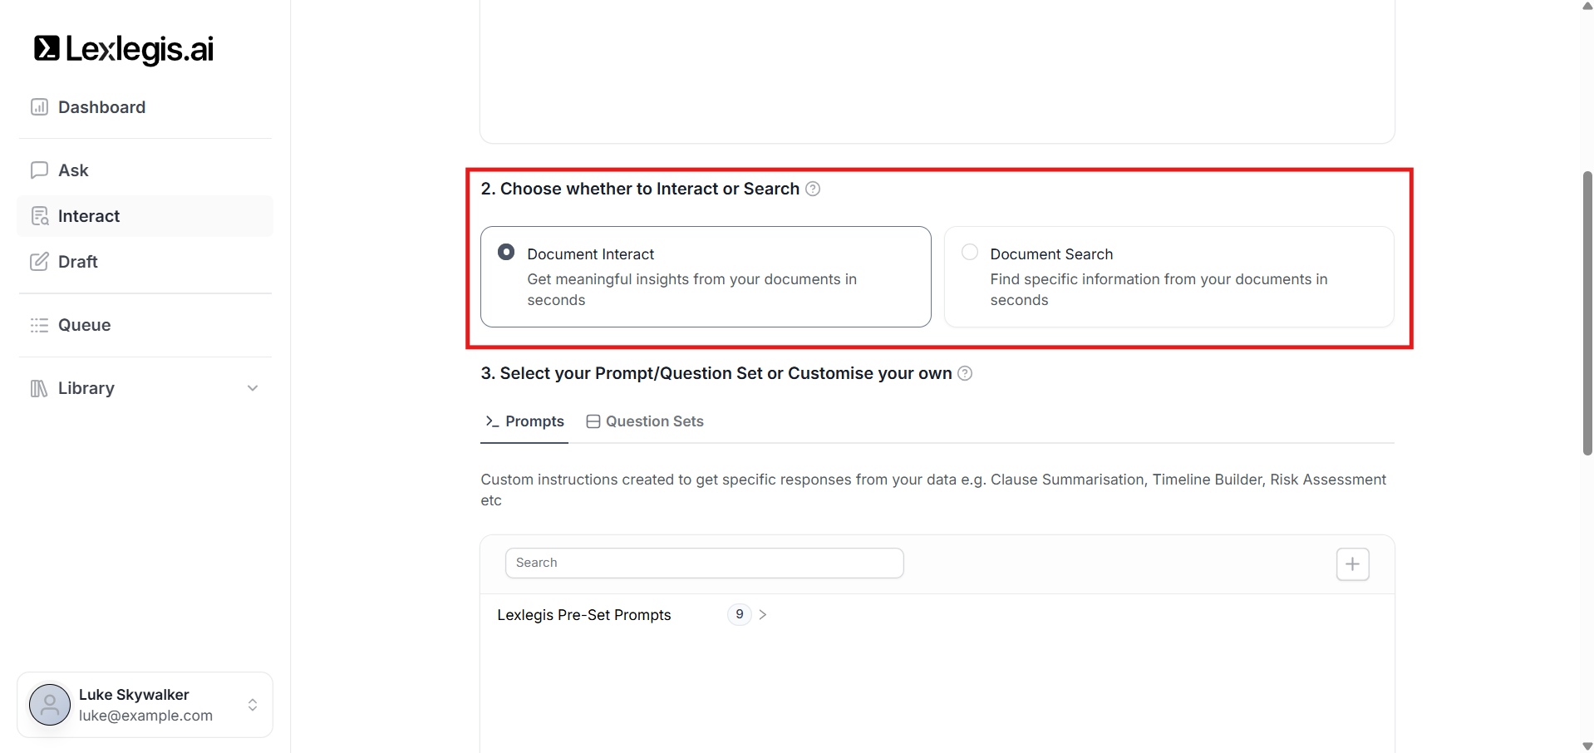Image resolution: width=1594 pixels, height=753 pixels.
Task: Expand Lexlegis Pre-Set Prompts group
Action: 762,615
